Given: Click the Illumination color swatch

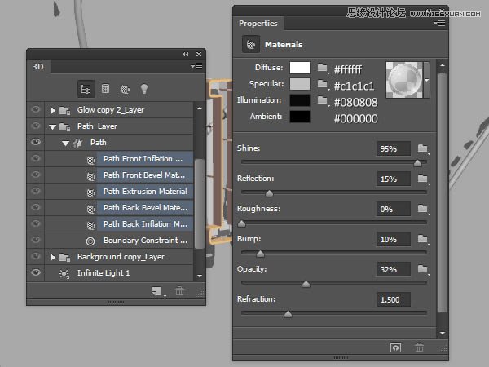Looking at the screenshot, I should click(300, 100).
